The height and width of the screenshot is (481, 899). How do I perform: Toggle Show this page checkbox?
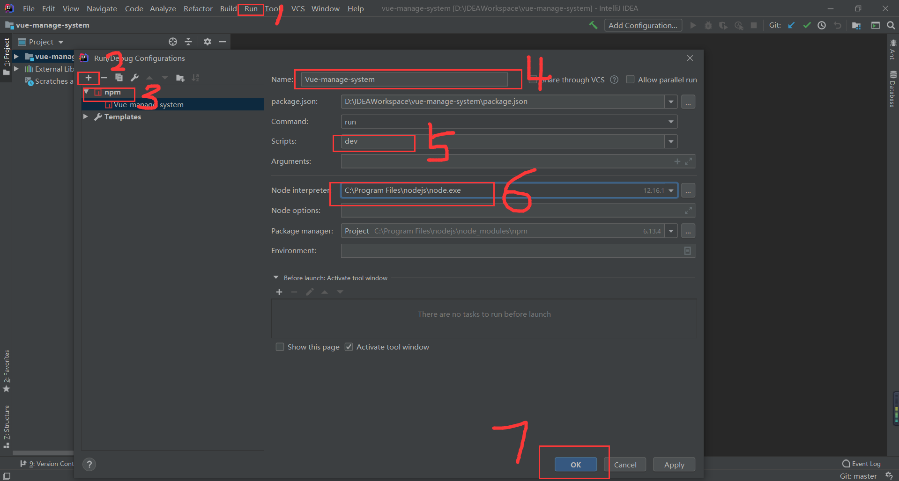[x=280, y=347]
